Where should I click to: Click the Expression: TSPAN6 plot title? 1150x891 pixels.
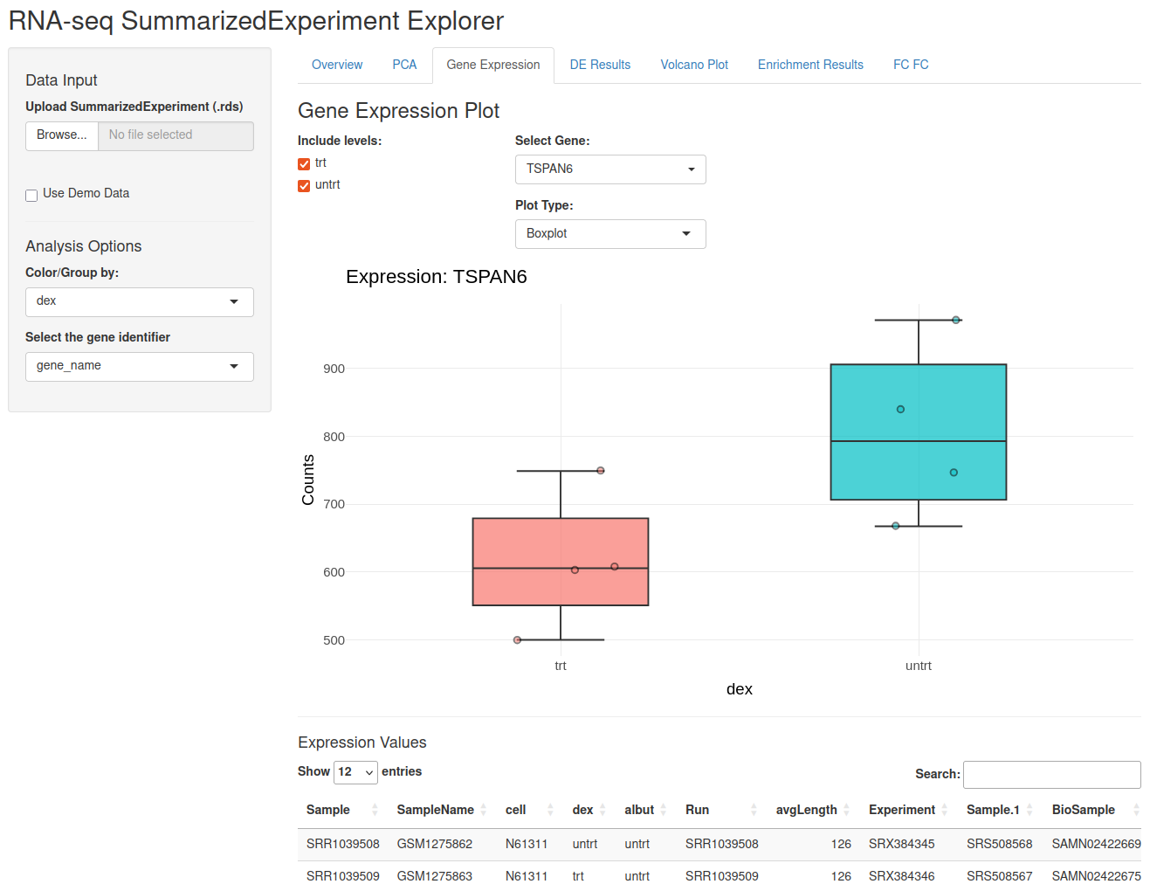click(x=437, y=277)
